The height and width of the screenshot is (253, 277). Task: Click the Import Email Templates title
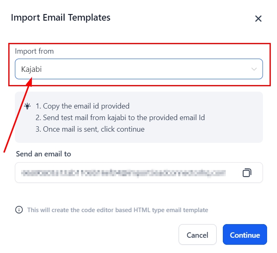pos(60,17)
